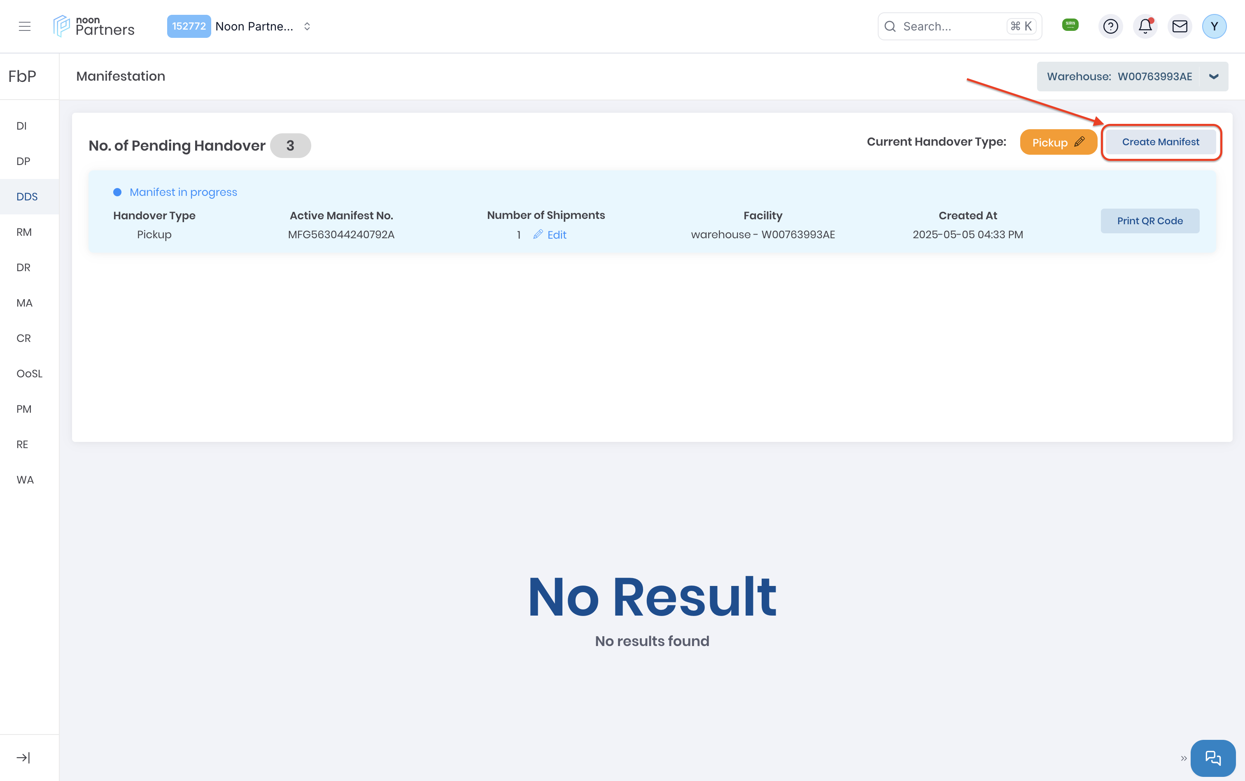Click manifest number MFG563044240792A
The image size is (1245, 781).
click(x=341, y=235)
